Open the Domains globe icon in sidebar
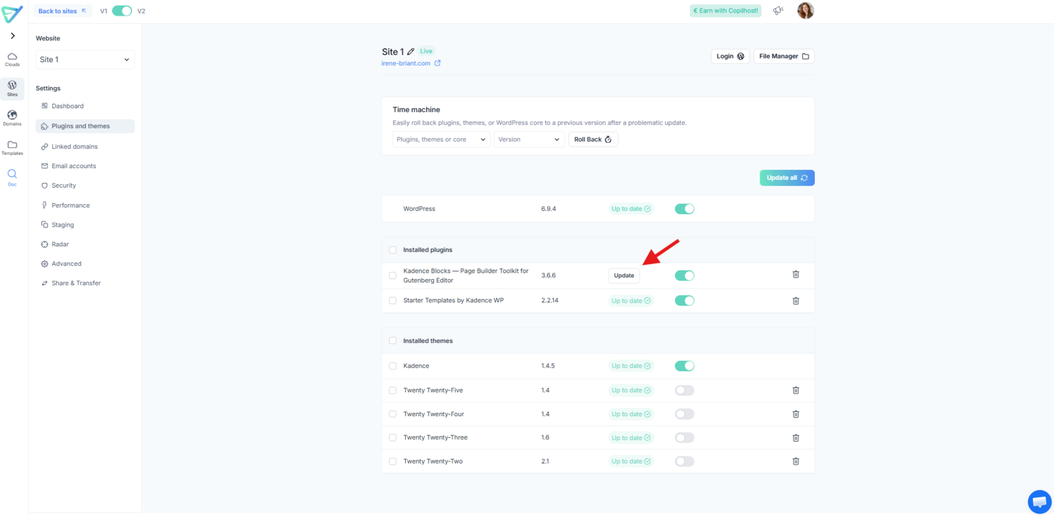The height and width of the screenshot is (515, 1054). point(13,118)
